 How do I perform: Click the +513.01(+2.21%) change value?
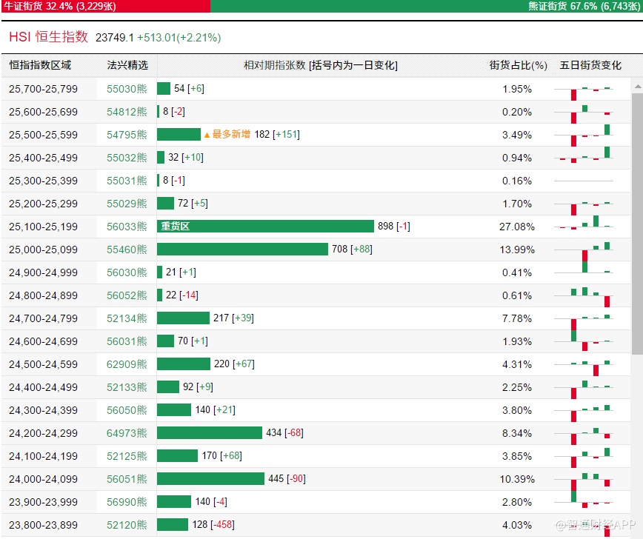(x=179, y=38)
